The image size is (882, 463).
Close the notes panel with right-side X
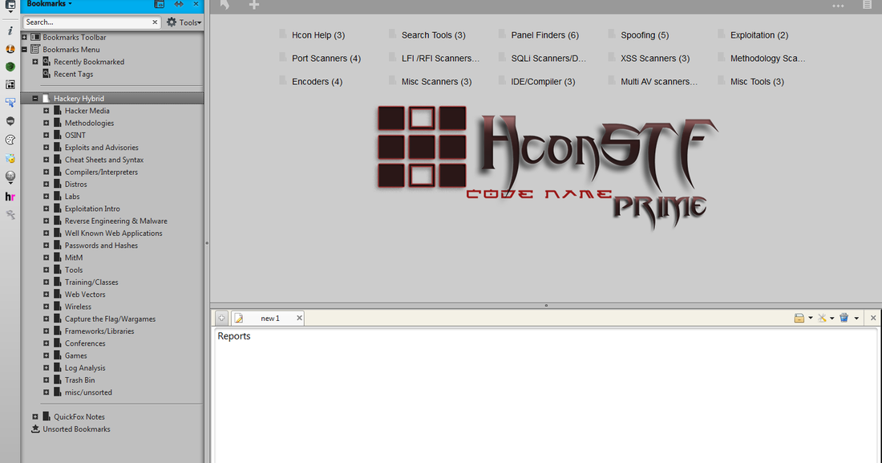pos(873,319)
